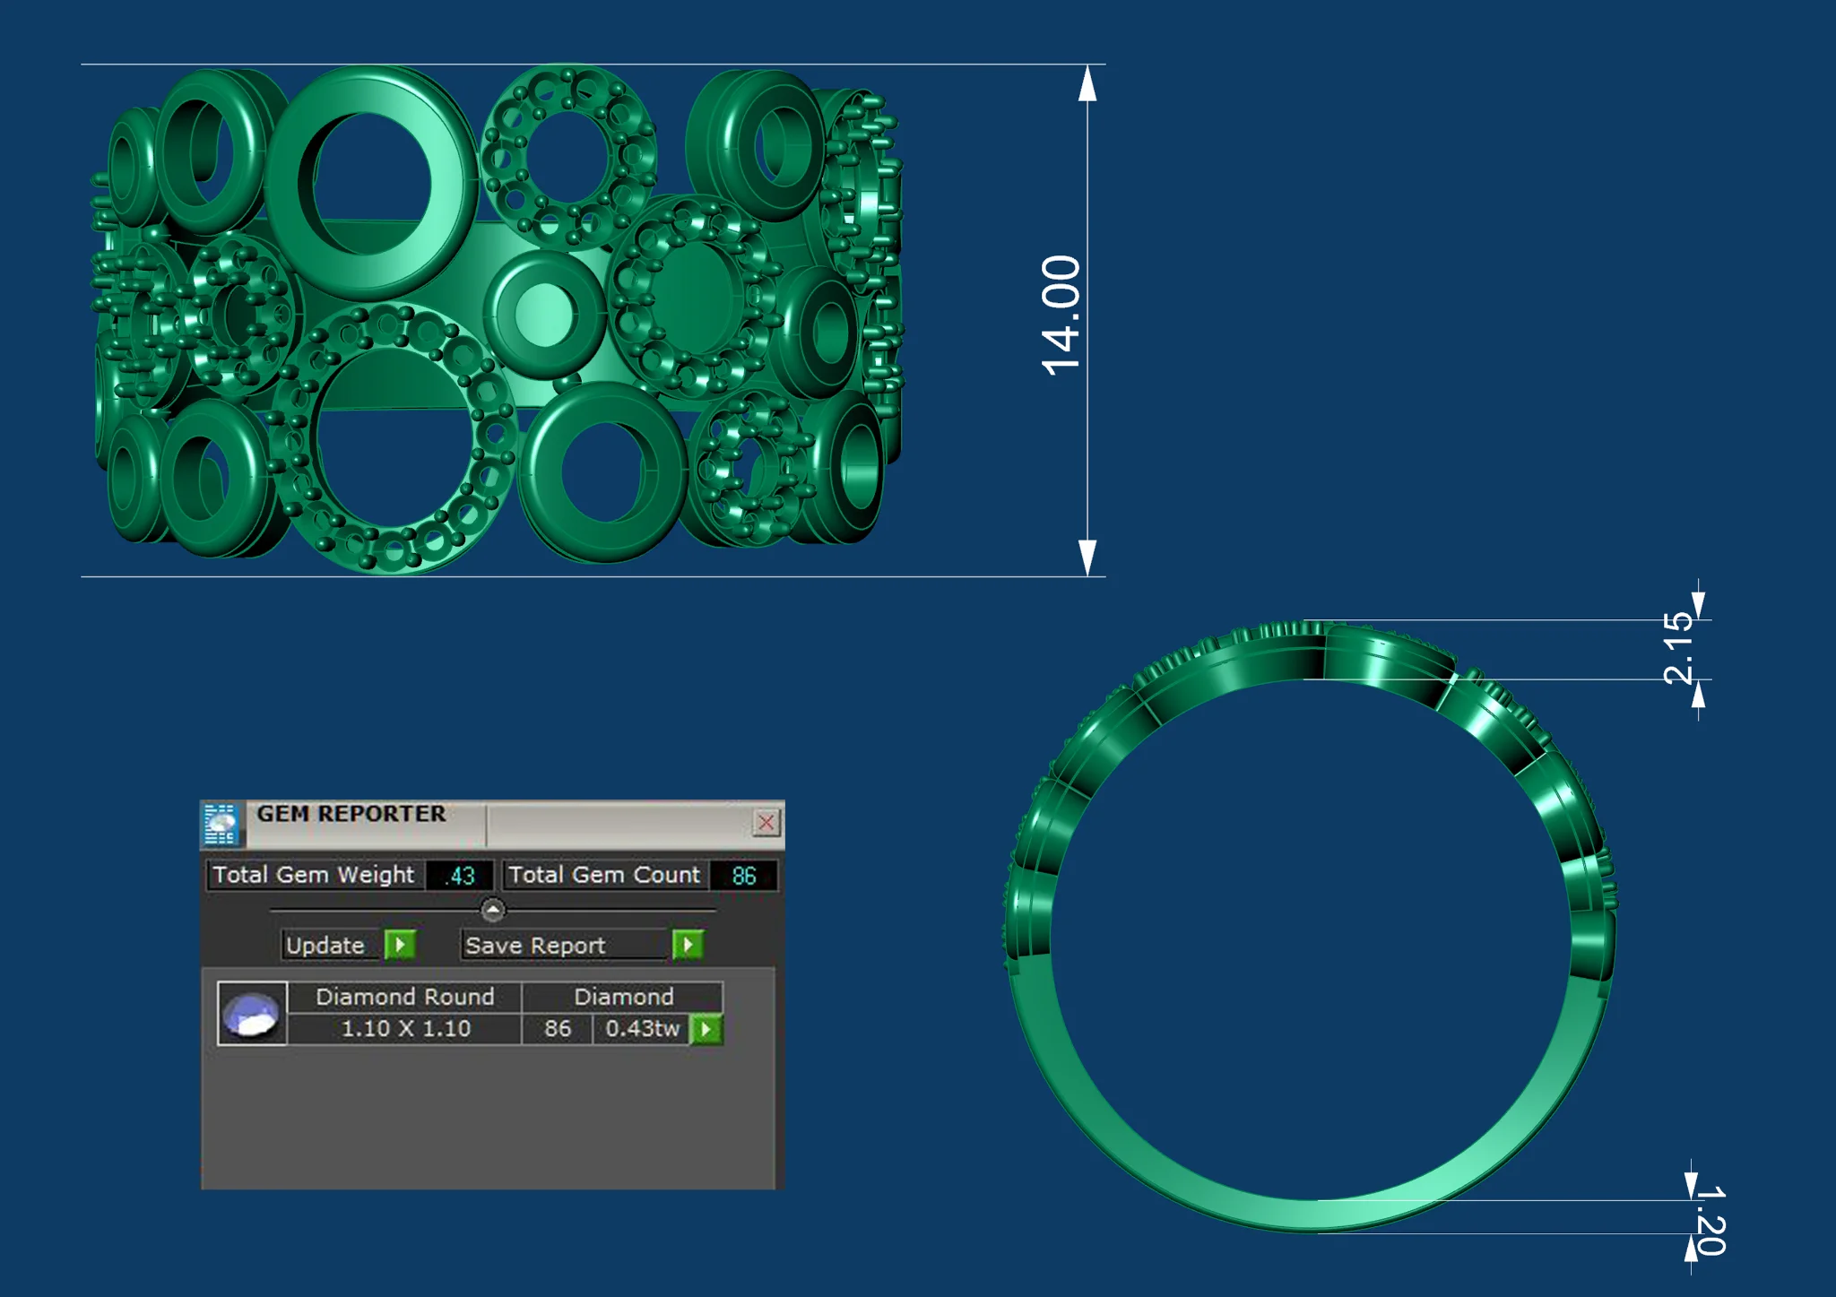
Task: Click the green arrow next to Update
Action: click(400, 945)
